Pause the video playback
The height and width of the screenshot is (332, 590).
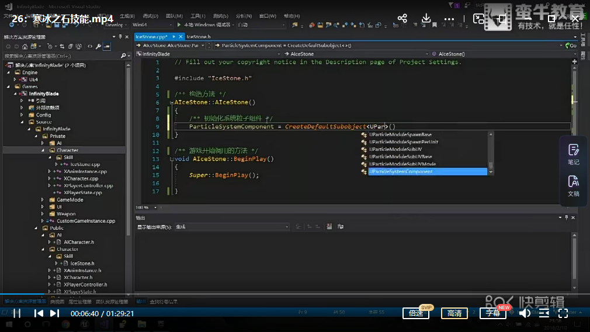17,313
